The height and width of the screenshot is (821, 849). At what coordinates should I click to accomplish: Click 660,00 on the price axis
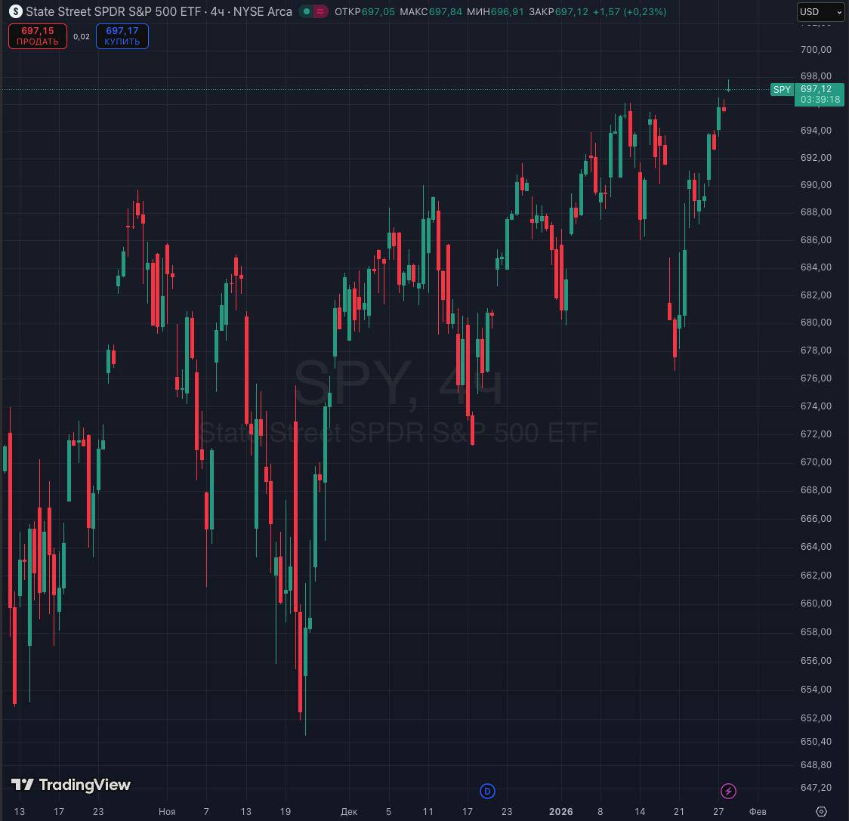click(816, 603)
